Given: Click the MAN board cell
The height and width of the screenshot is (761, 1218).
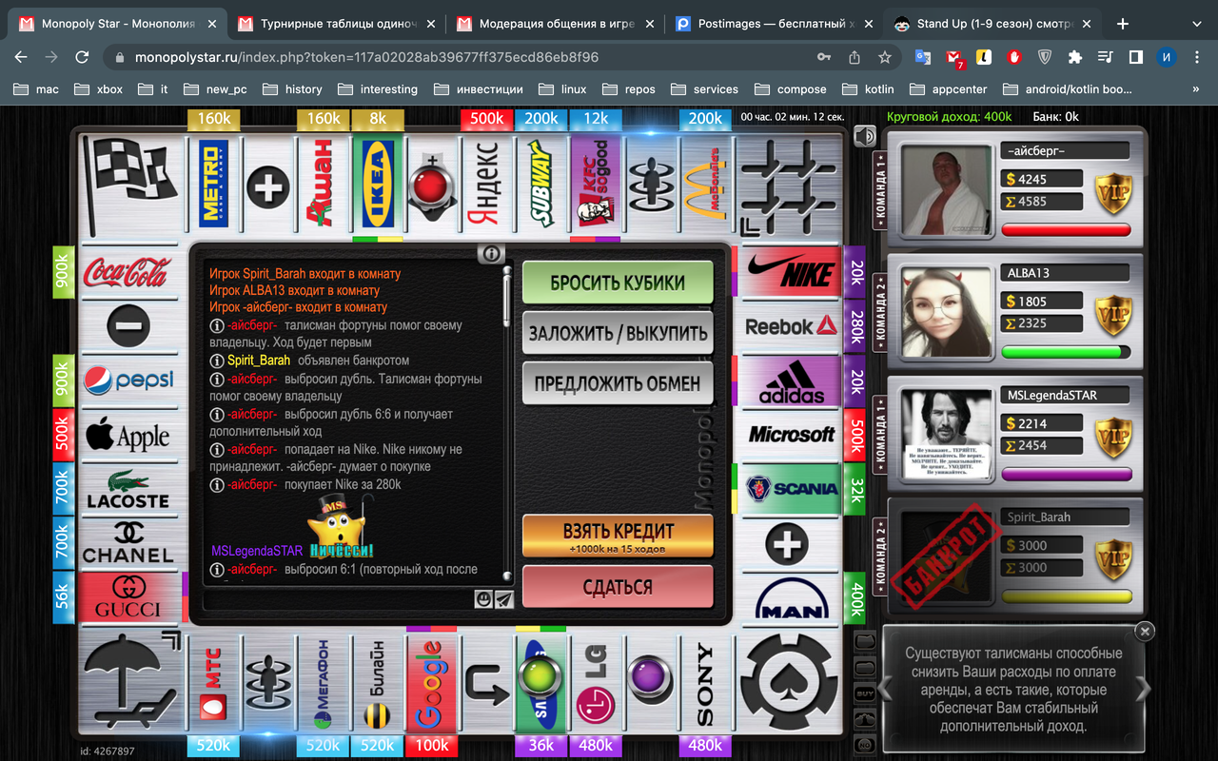Looking at the screenshot, I should pyautogui.click(x=790, y=597).
